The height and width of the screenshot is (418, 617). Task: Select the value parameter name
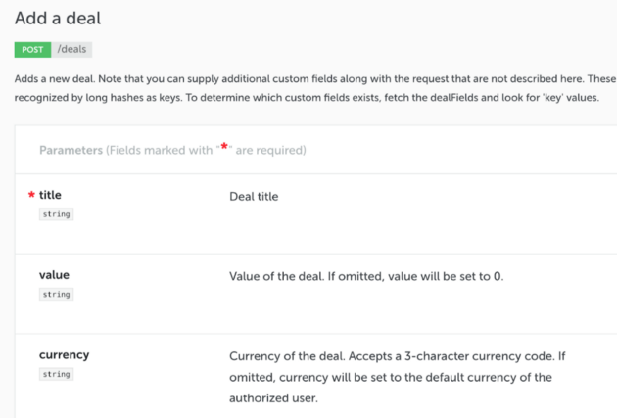(54, 275)
